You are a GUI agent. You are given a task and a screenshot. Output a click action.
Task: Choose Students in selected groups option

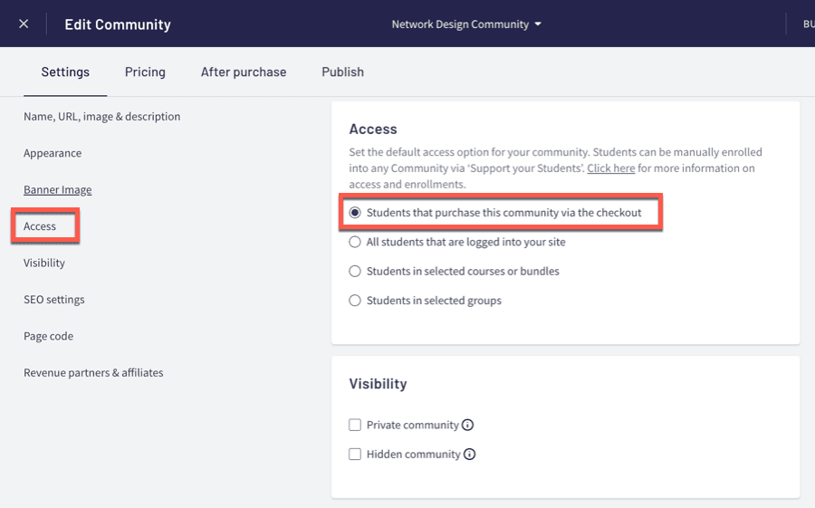pos(355,300)
